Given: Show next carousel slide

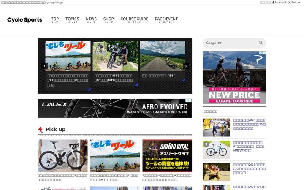Looking at the screenshot, I should pos(186,66).
